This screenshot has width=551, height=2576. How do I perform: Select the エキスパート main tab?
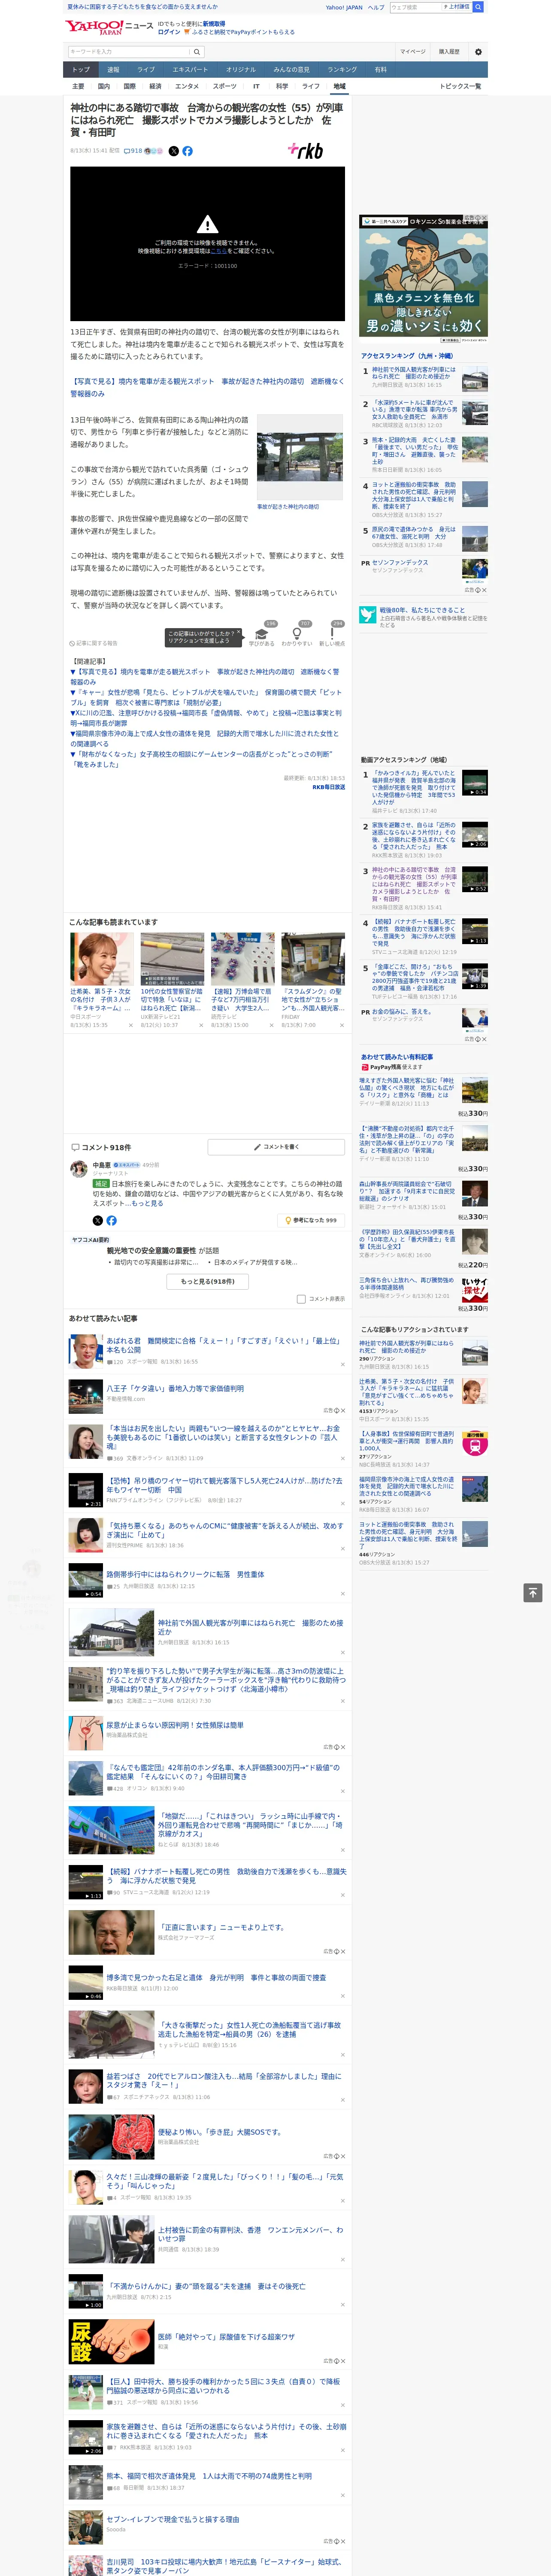(190, 69)
